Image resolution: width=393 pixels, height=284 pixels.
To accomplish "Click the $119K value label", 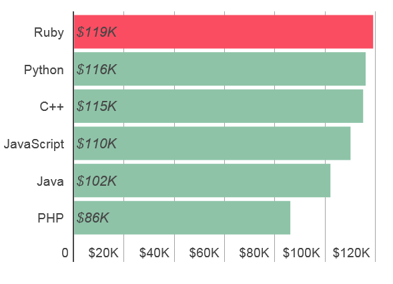I will [x=97, y=32].
